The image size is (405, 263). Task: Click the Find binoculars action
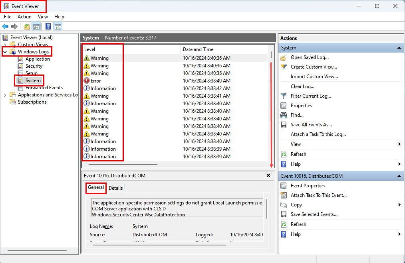(x=297, y=115)
